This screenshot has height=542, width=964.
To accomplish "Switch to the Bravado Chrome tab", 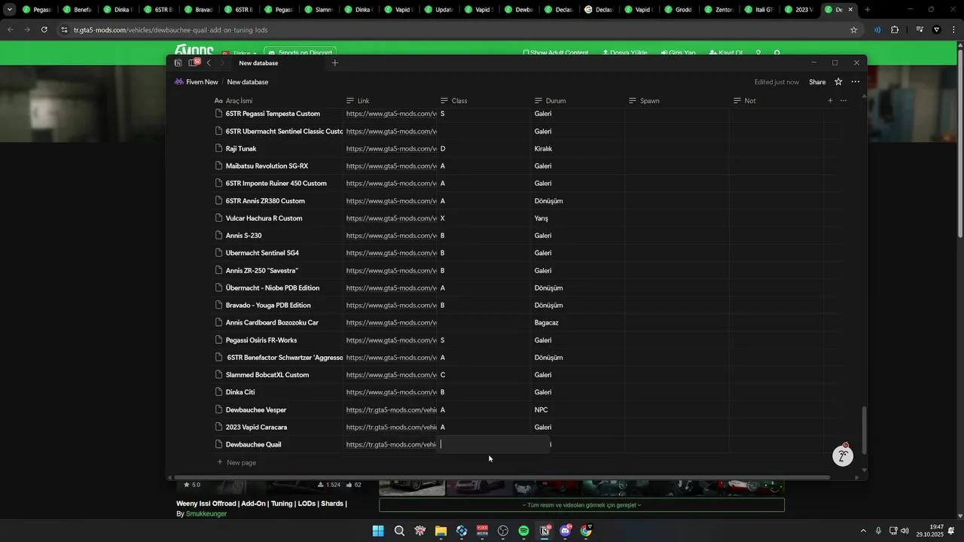I will (x=197, y=10).
